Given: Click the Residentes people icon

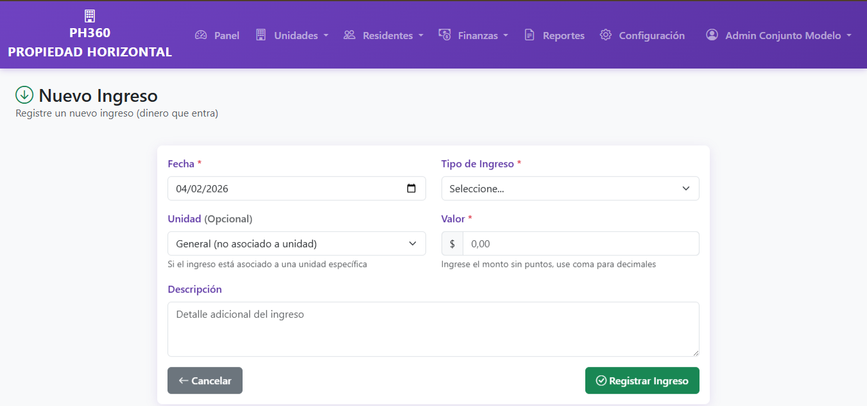Looking at the screenshot, I should coord(349,35).
